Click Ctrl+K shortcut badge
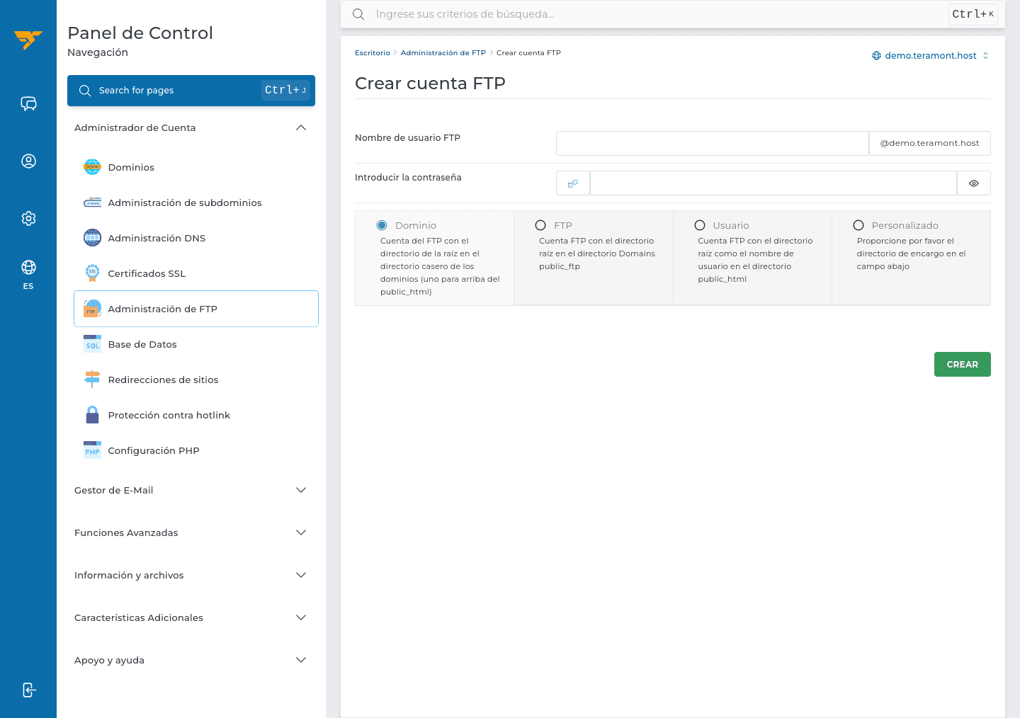Viewport: 1020px width, 718px height. 973,14
